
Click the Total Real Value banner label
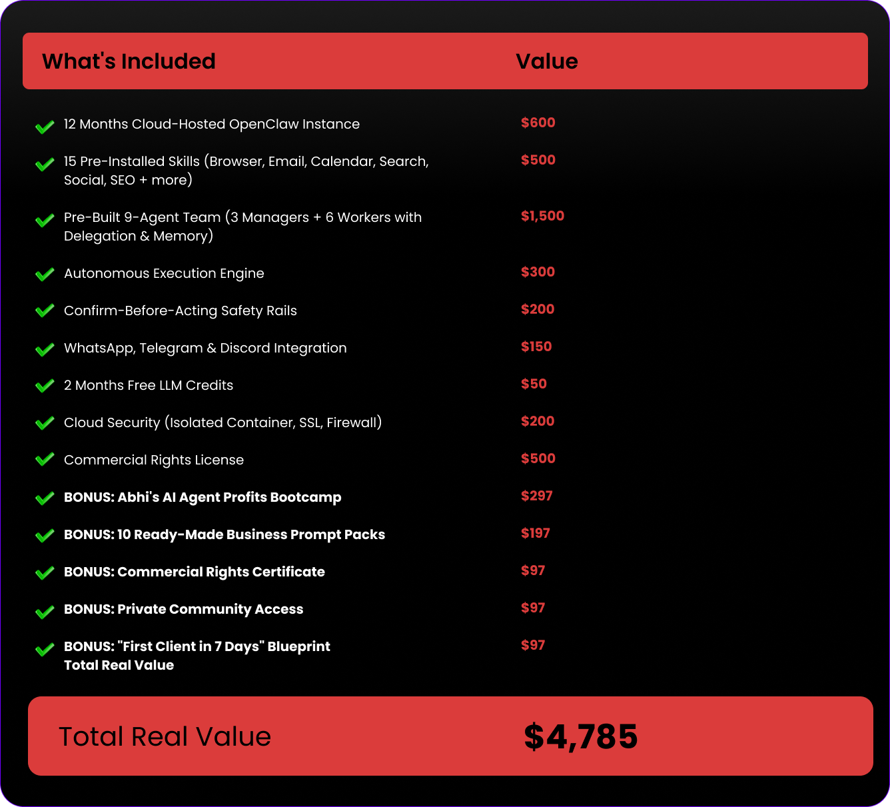[x=165, y=737]
